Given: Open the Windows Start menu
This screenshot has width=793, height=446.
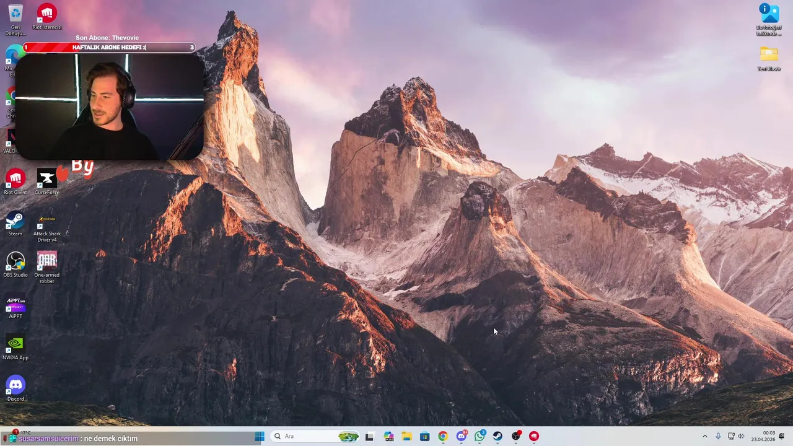Looking at the screenshot, I should point(259,436).
